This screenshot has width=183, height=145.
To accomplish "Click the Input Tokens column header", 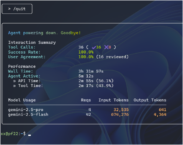I will click(x=114, y=100).
